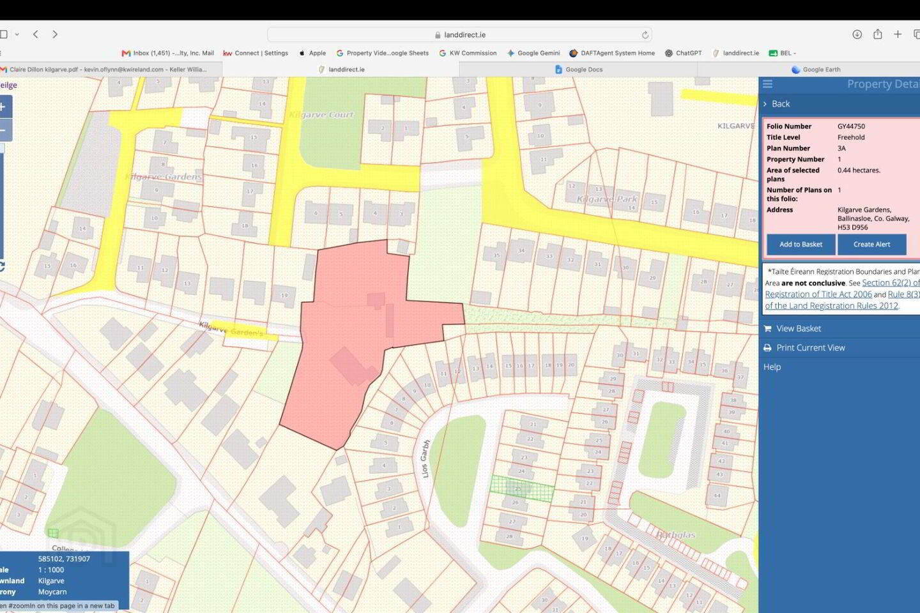Switch to the Google Earth tab
The image size is (920, 613).
tap(815, 69)
